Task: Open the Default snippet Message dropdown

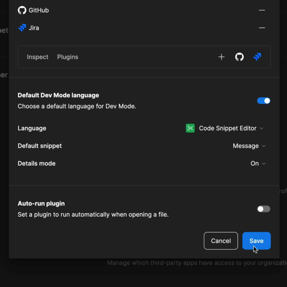Action: click(249, 146)
